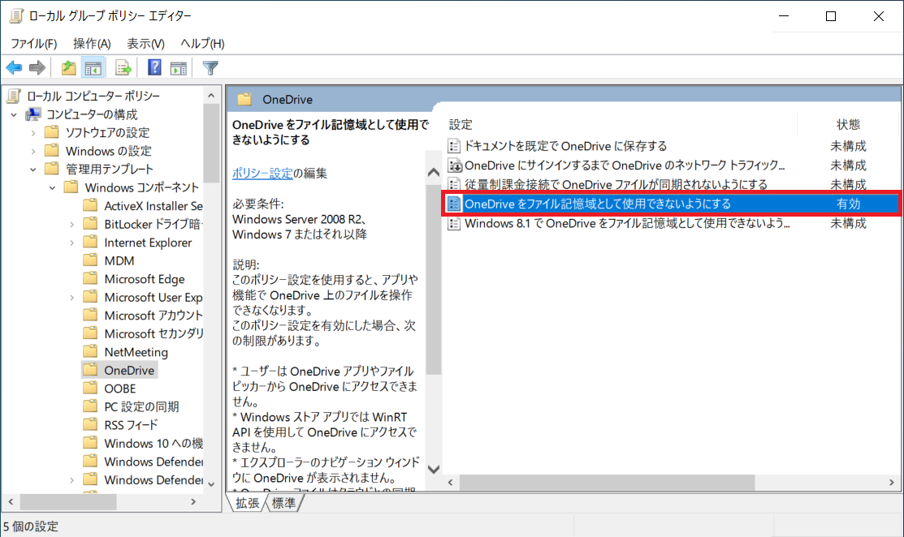Click the Export list toolbar icon
The height and width of the screenshot is (537, 904).
(x=123, y=68)
